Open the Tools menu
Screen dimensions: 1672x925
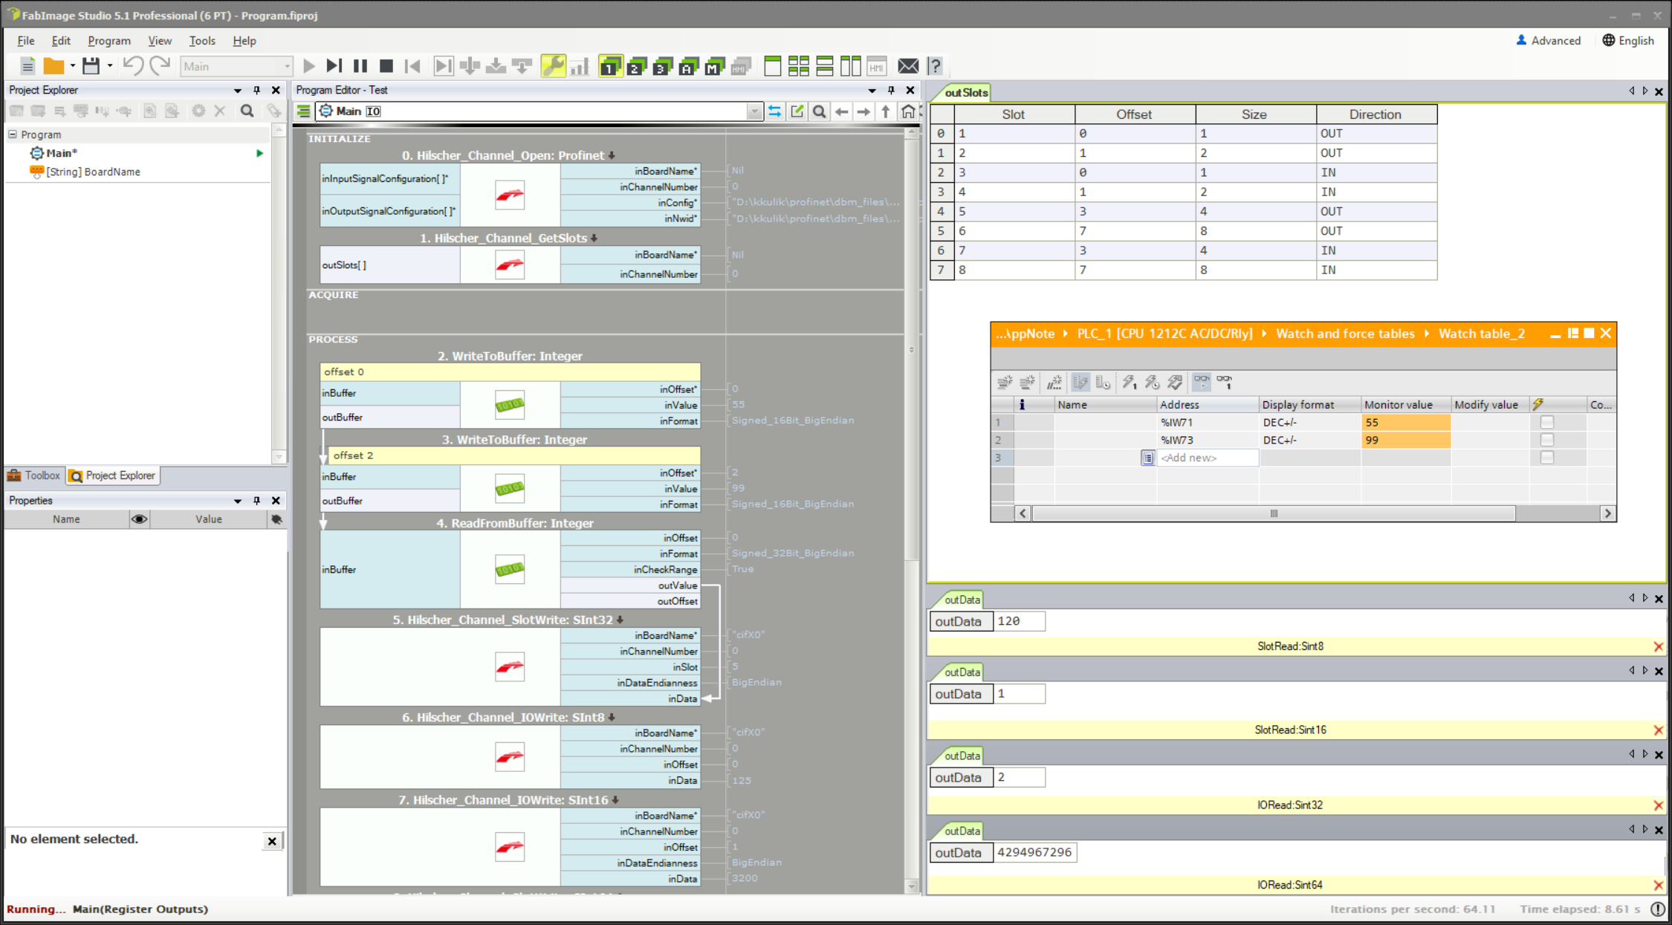pyautogui.click(x=202, y=41)
